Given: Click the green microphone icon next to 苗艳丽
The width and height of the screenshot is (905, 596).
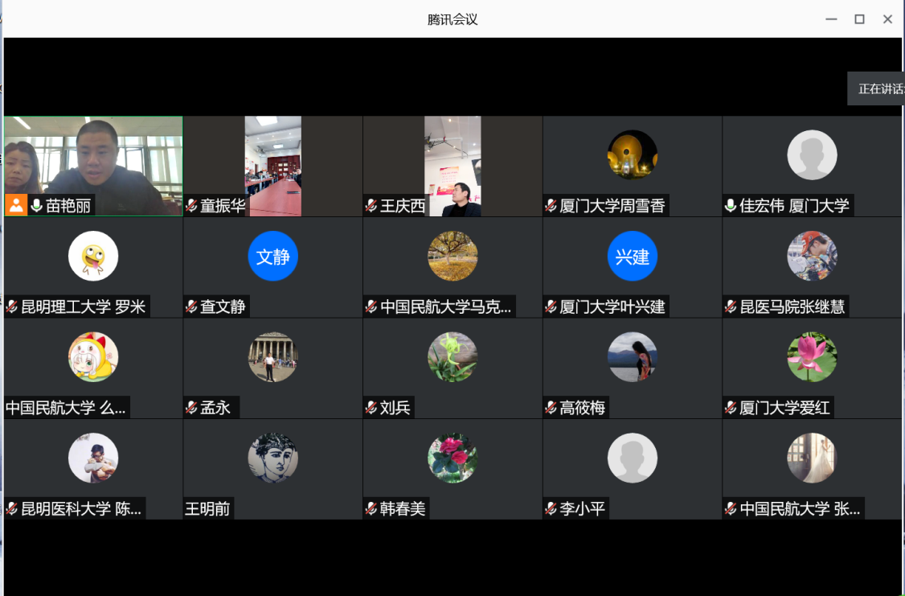Looking at the screenshot, I should click(36, 206).
